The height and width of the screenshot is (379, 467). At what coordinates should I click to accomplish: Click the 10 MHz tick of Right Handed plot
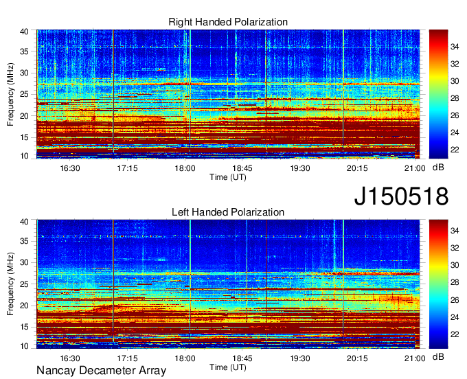pyautogui.click(x=24, y=156)
